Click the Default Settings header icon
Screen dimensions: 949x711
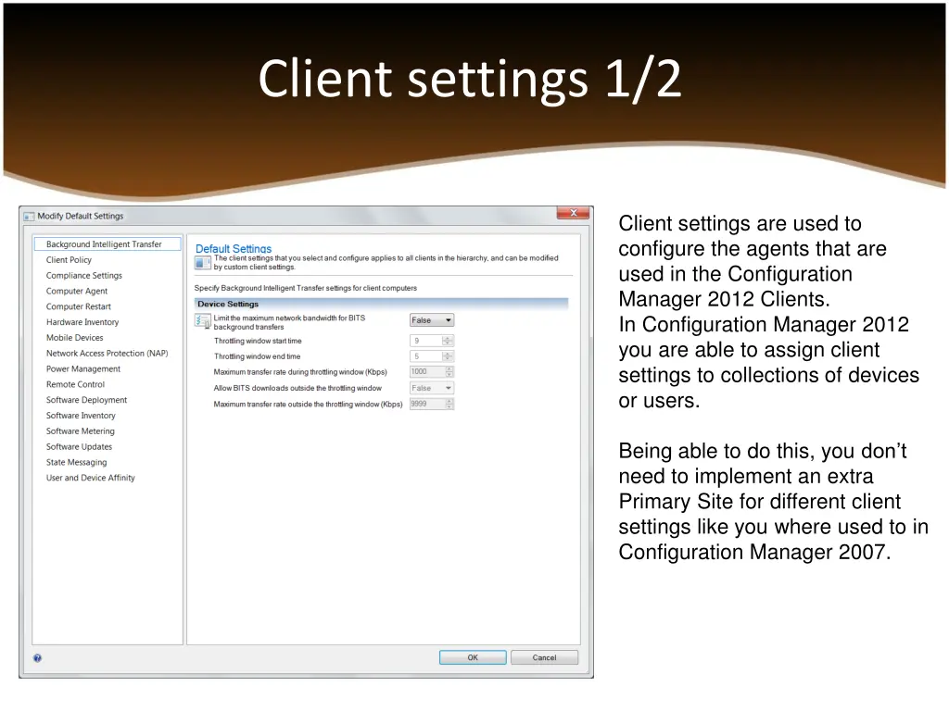(x=203, y=262)
